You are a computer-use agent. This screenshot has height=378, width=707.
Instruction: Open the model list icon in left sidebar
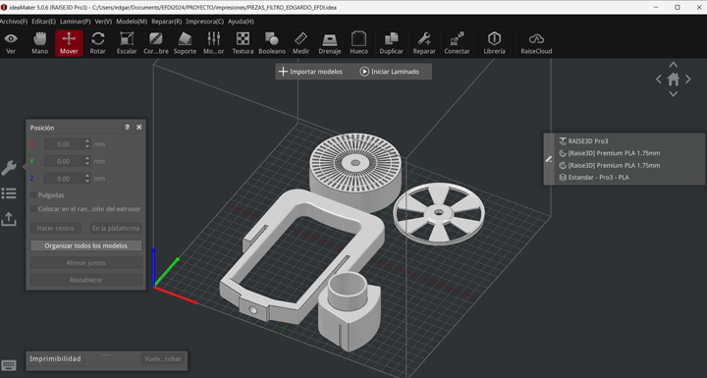click(x=9, y=193)
